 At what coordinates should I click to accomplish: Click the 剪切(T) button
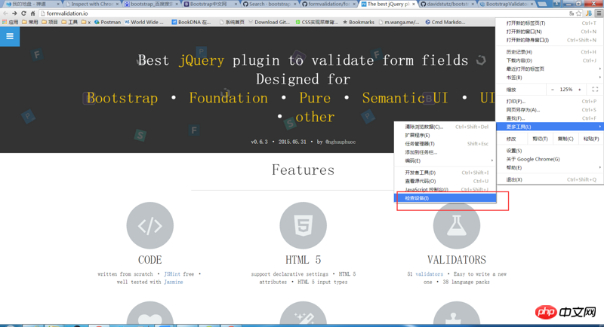540,139
